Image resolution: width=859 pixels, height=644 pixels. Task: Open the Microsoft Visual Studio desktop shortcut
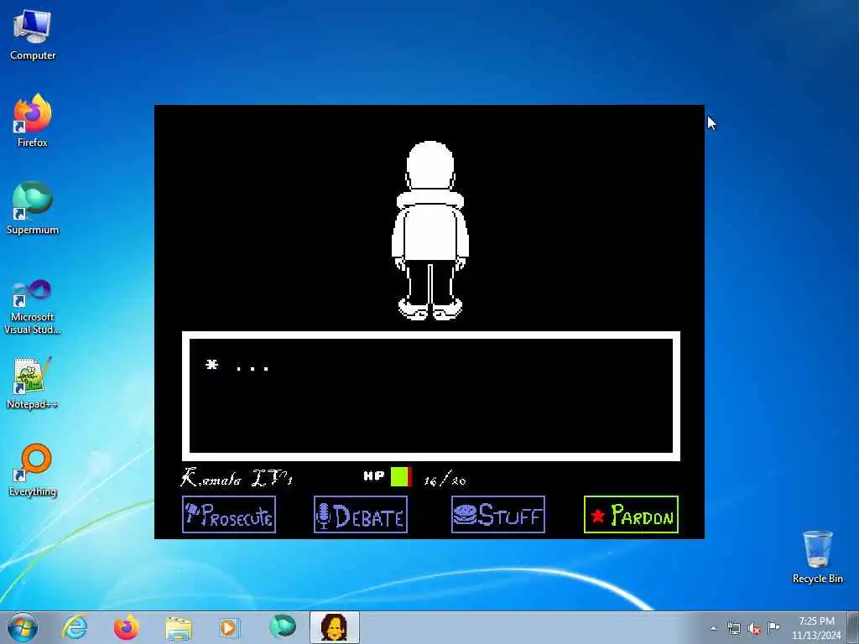click(x=33, y=307)
